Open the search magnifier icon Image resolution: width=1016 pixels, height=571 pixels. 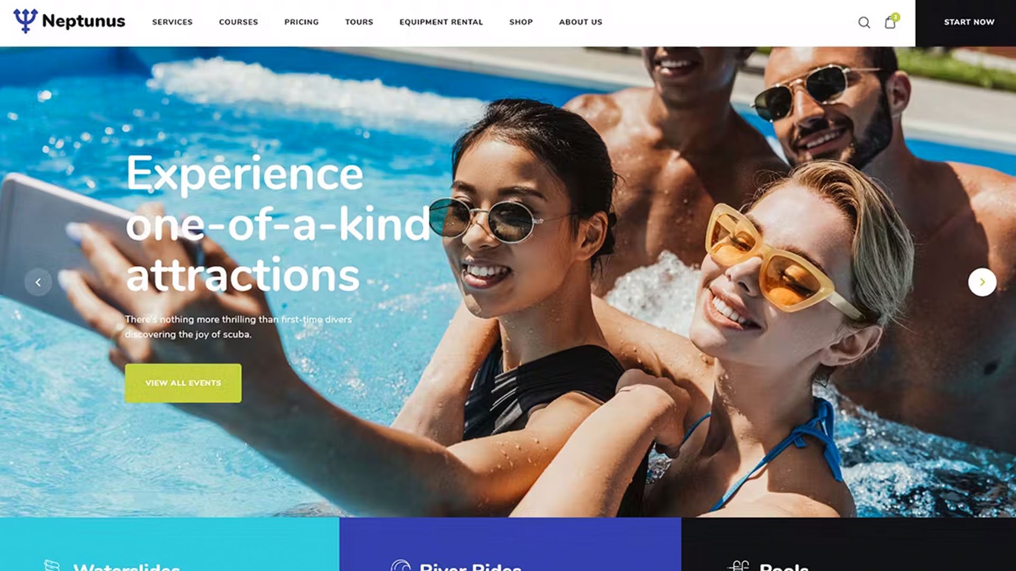864,22
